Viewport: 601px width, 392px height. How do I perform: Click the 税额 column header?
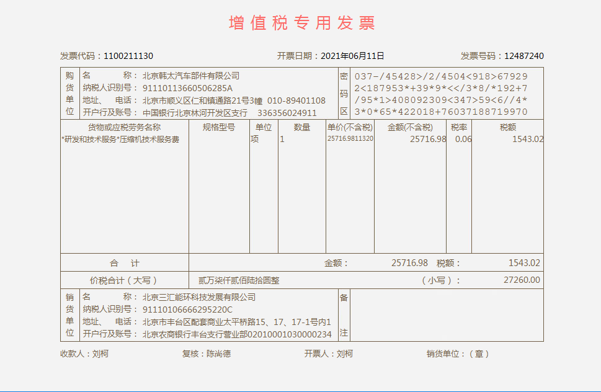coord(508,127)
